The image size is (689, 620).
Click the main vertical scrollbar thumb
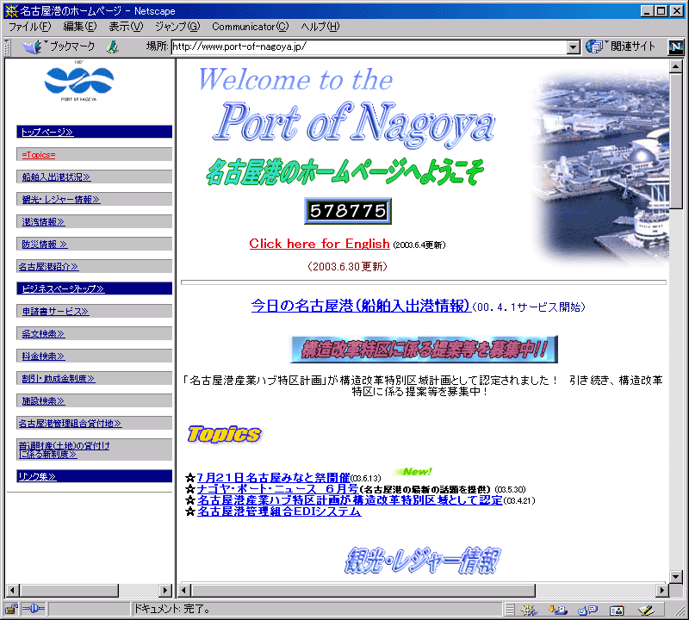pos(675,140)
